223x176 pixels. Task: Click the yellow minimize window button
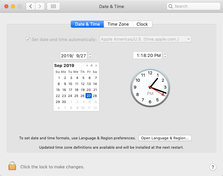tap(13, 6)
